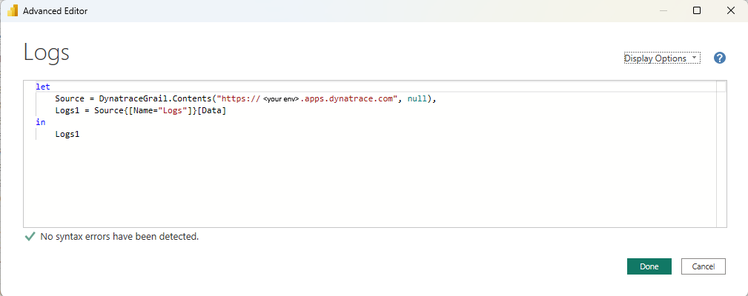Click the 'in' keyword in code
The width and height of the screenshot is (748, 296).
pos(41,122)
